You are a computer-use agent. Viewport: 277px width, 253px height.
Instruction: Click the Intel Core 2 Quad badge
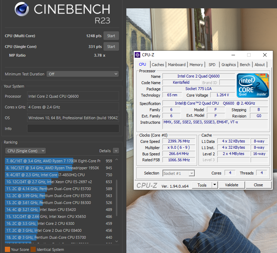tap(253, 85)
